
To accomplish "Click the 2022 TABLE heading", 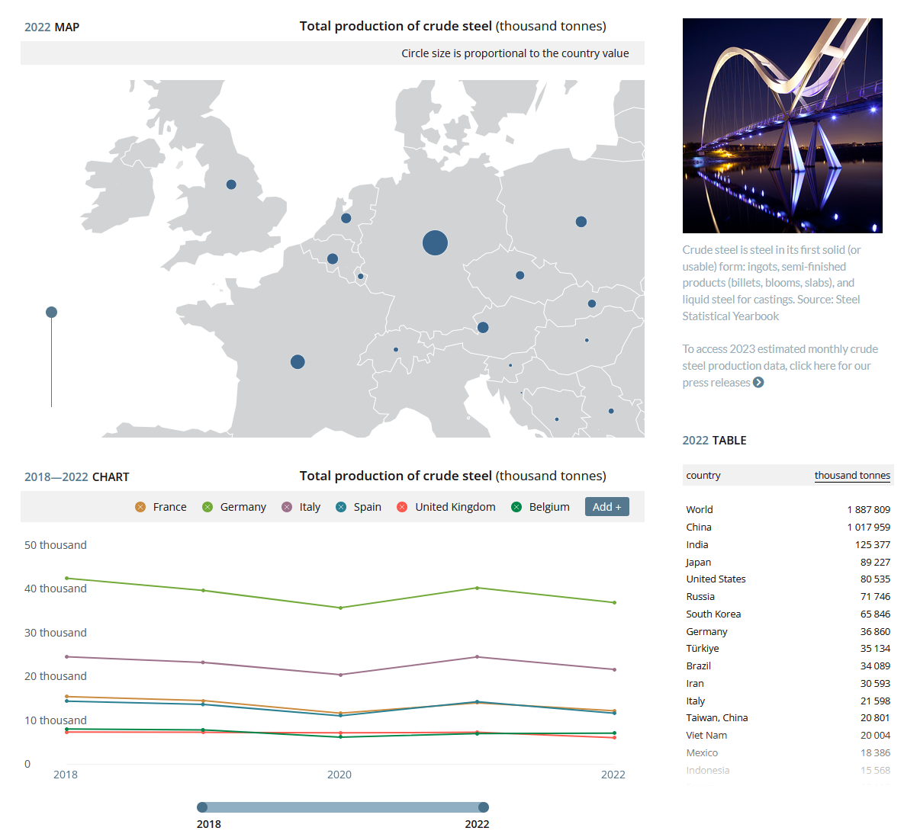I will [x=714, y=441].
